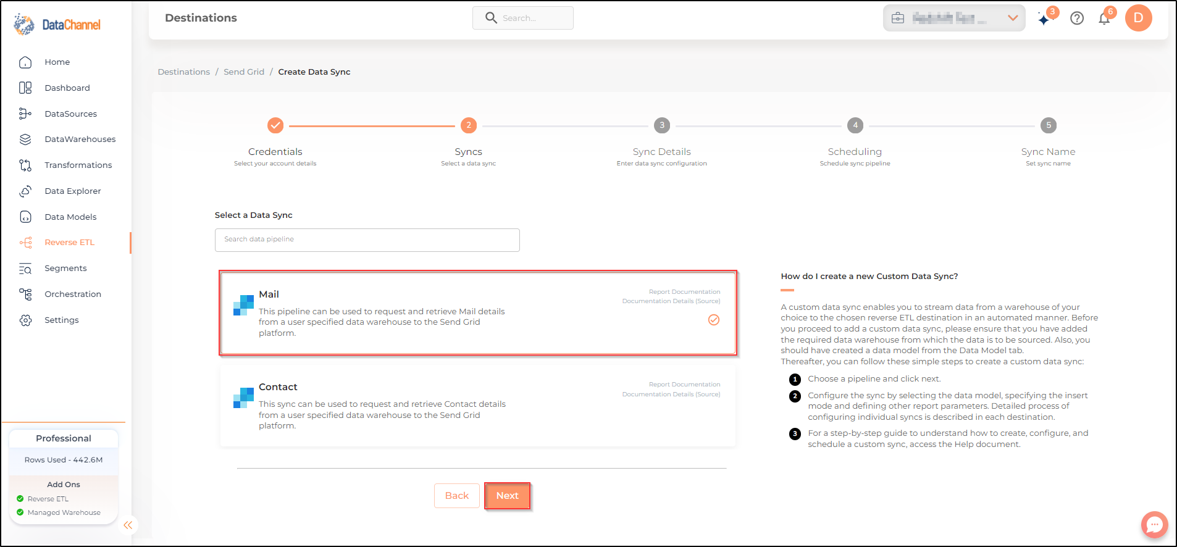This screenshot has width=1177, height=547.
Task: Click Managed Warehouse add-on entry
Action: 59,512
